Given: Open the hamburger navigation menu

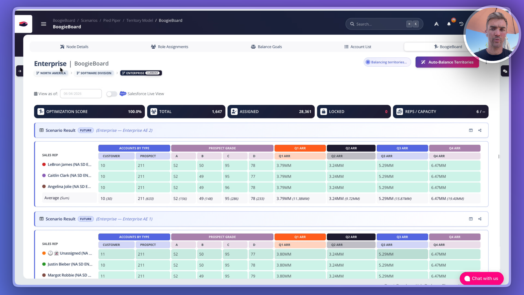Looking at the screenshot, I should pyautogui.click(x=44, y=24).
